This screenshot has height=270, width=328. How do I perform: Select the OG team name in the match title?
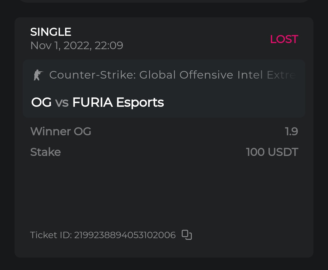coord(41,102)
